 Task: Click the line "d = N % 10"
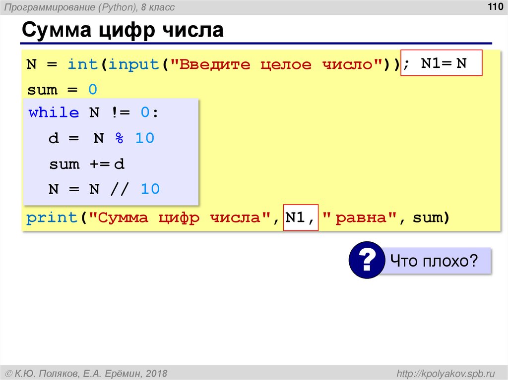click(101, 138)
